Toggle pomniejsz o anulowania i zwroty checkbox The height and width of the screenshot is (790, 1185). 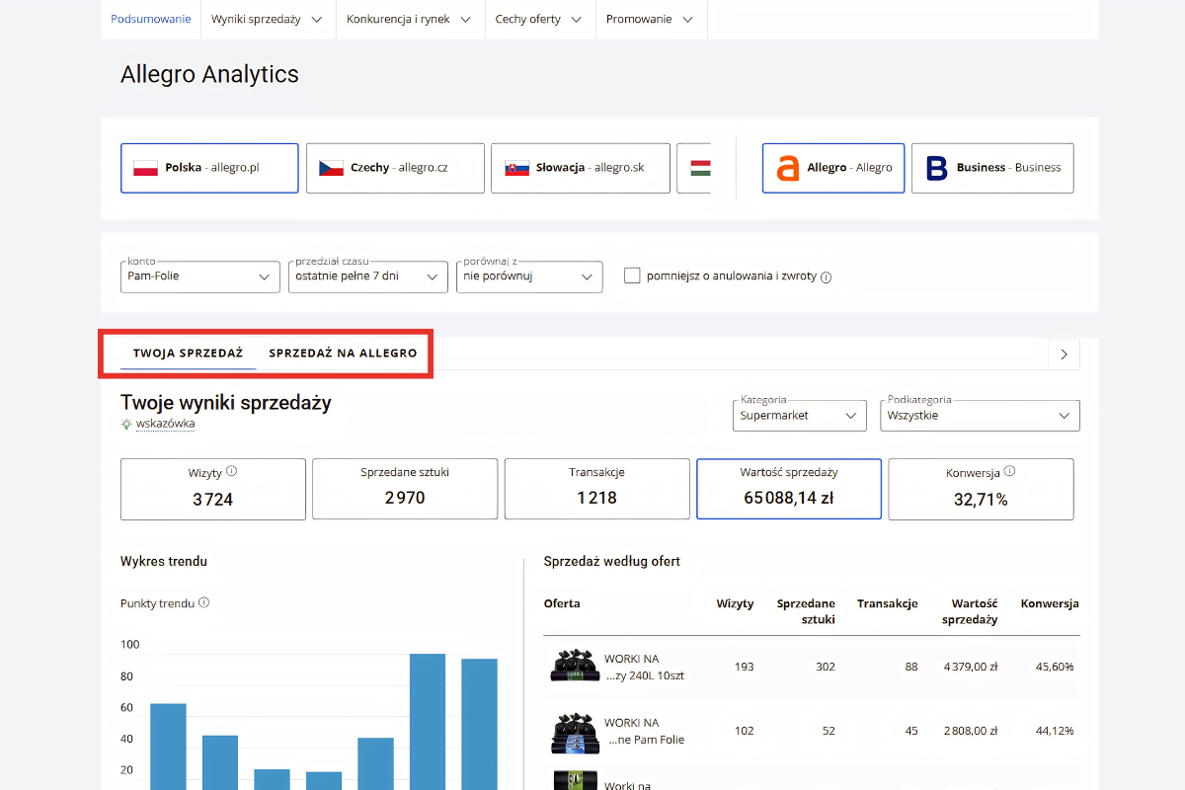coord(632,276)
